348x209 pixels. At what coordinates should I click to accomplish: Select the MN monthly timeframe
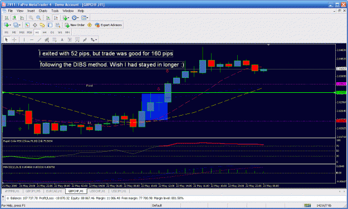(67, 32)
